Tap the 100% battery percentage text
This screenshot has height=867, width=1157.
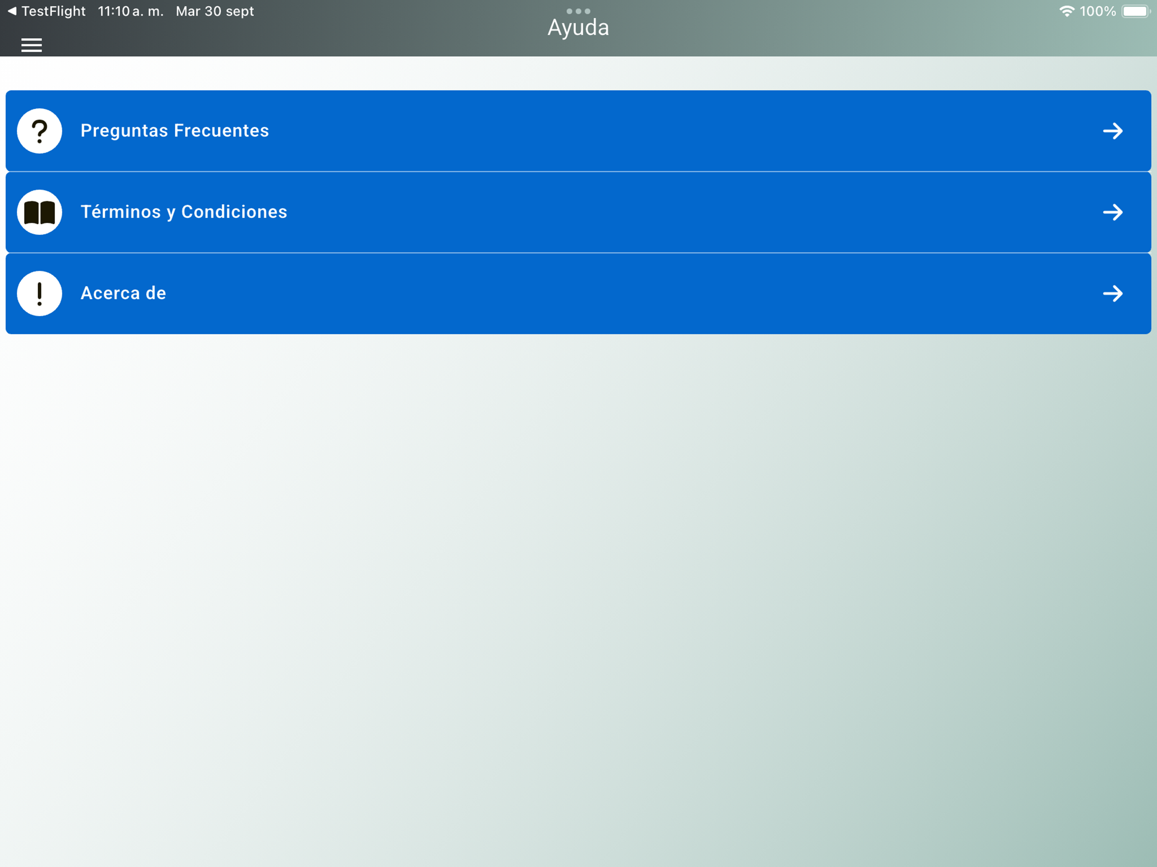(x=1098, y=11)
